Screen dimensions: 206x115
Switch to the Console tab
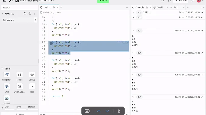pos(140,7)
